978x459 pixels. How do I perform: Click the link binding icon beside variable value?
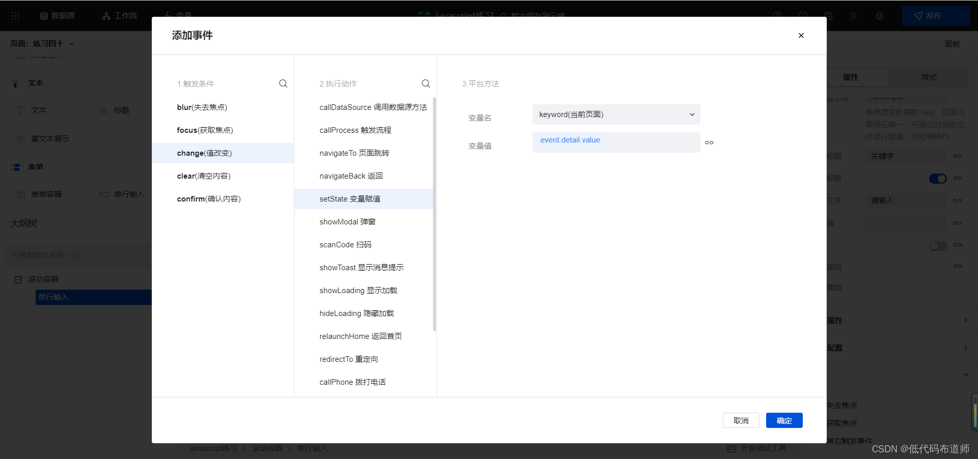coord(709,142)
